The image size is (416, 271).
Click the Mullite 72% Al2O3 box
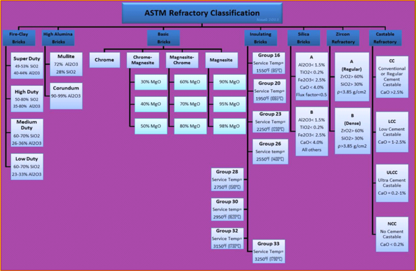tap(66, 64)
